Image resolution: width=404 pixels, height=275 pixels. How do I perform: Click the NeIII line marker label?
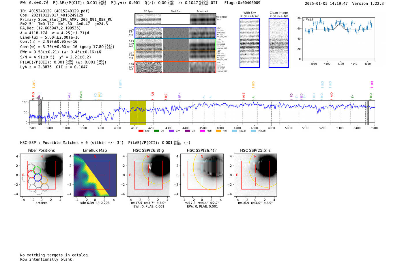[120, 83]
